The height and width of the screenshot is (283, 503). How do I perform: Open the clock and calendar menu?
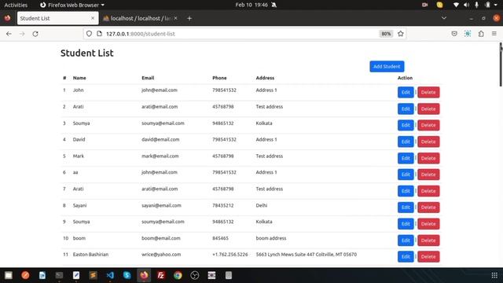click(x=251, y=5)
